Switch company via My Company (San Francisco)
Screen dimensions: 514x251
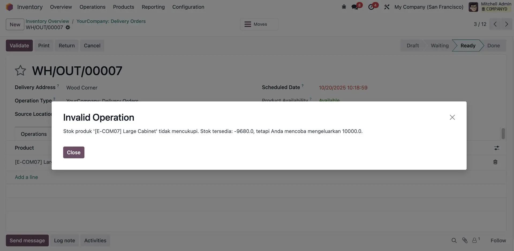pos(429,7)
